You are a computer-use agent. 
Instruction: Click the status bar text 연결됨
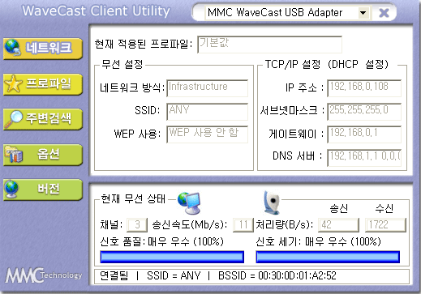pyautogui.click(x=114, y=276)
